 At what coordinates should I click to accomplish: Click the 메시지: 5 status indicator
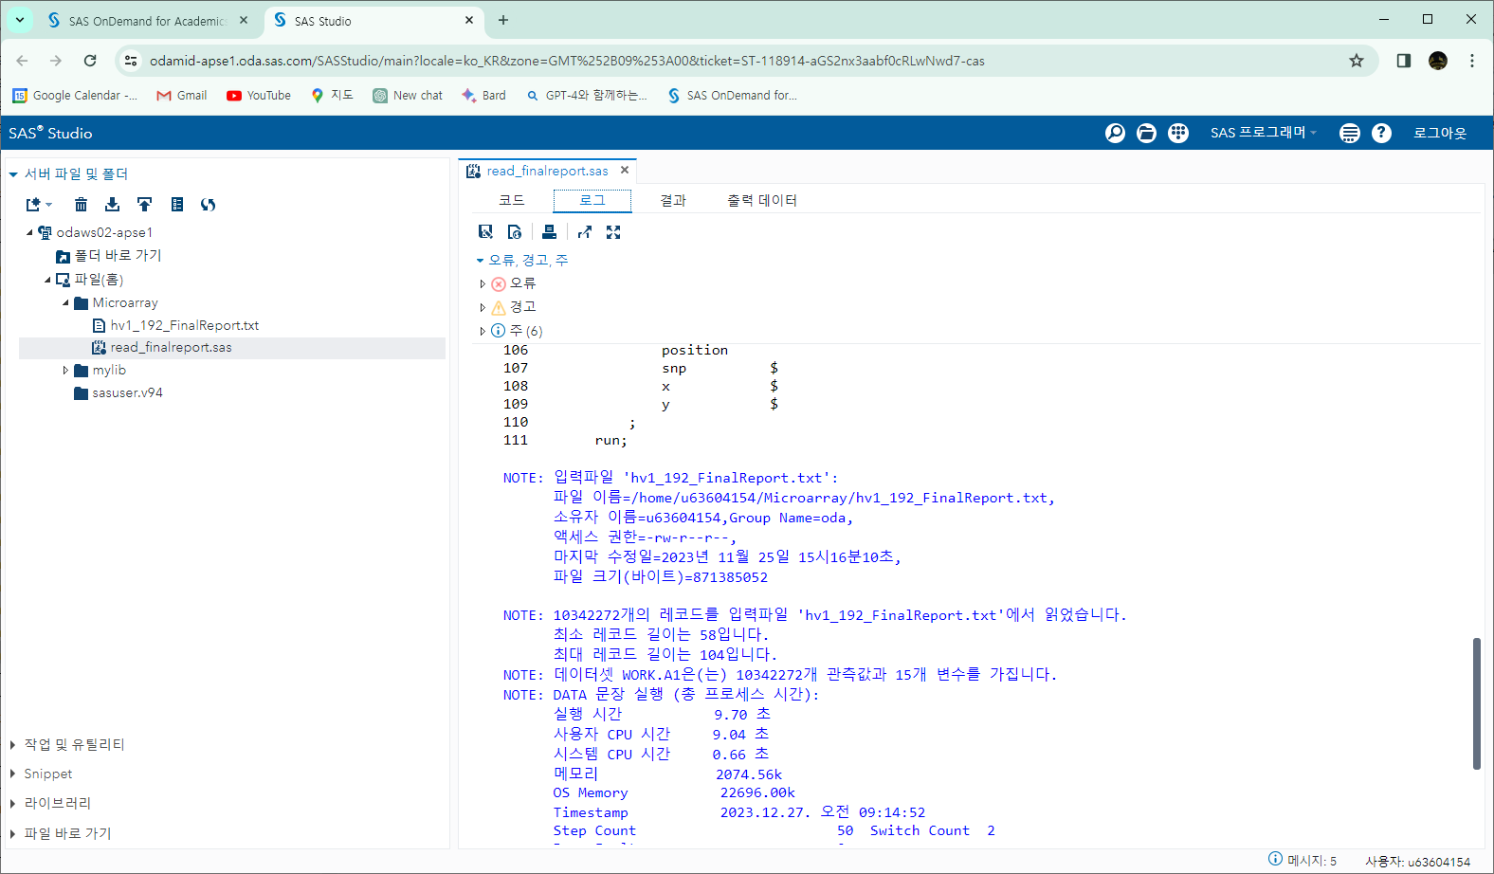[x=1303, y=861]
